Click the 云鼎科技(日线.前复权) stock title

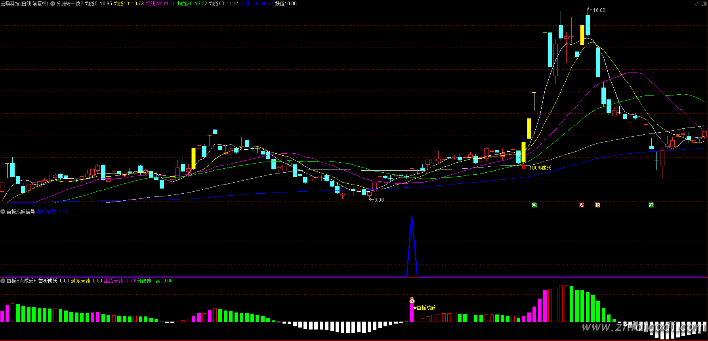24,4
